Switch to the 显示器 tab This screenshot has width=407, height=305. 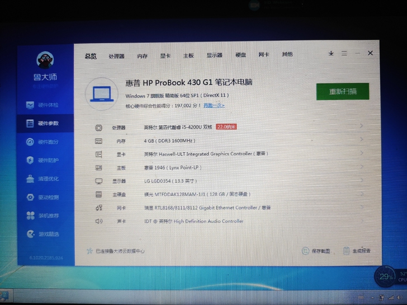pyautogui.click(x=215, y=55)
